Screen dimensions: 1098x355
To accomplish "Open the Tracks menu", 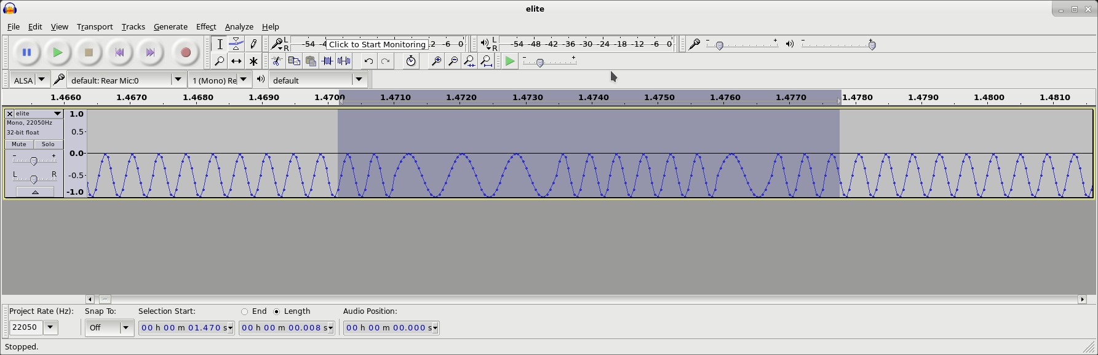I will point(133,27).
